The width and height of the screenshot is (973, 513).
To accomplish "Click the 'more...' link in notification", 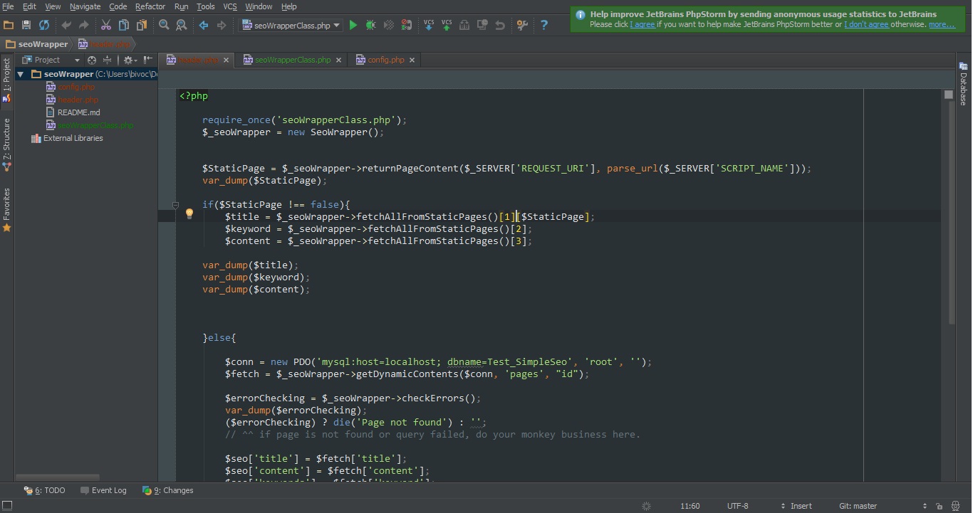I will (942, 24).
